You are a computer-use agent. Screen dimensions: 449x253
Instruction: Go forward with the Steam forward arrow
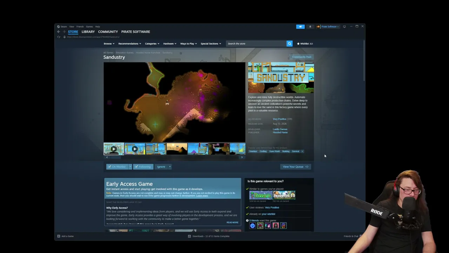[x=64, y=32]
